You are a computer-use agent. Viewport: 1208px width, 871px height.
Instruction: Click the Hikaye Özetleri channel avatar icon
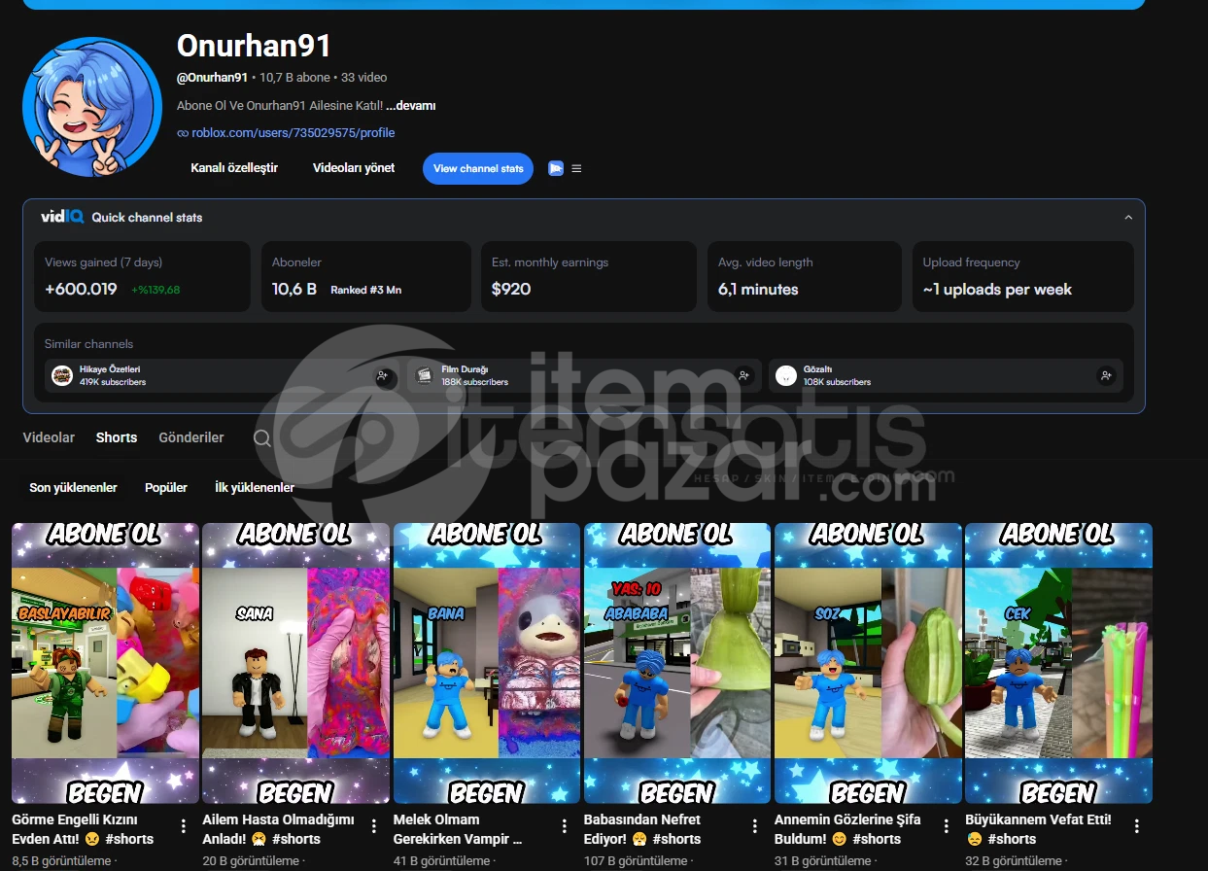(x=62, y=375)
